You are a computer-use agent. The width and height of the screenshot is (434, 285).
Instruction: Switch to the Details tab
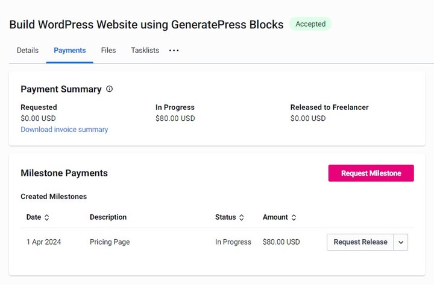coord(28,51)
